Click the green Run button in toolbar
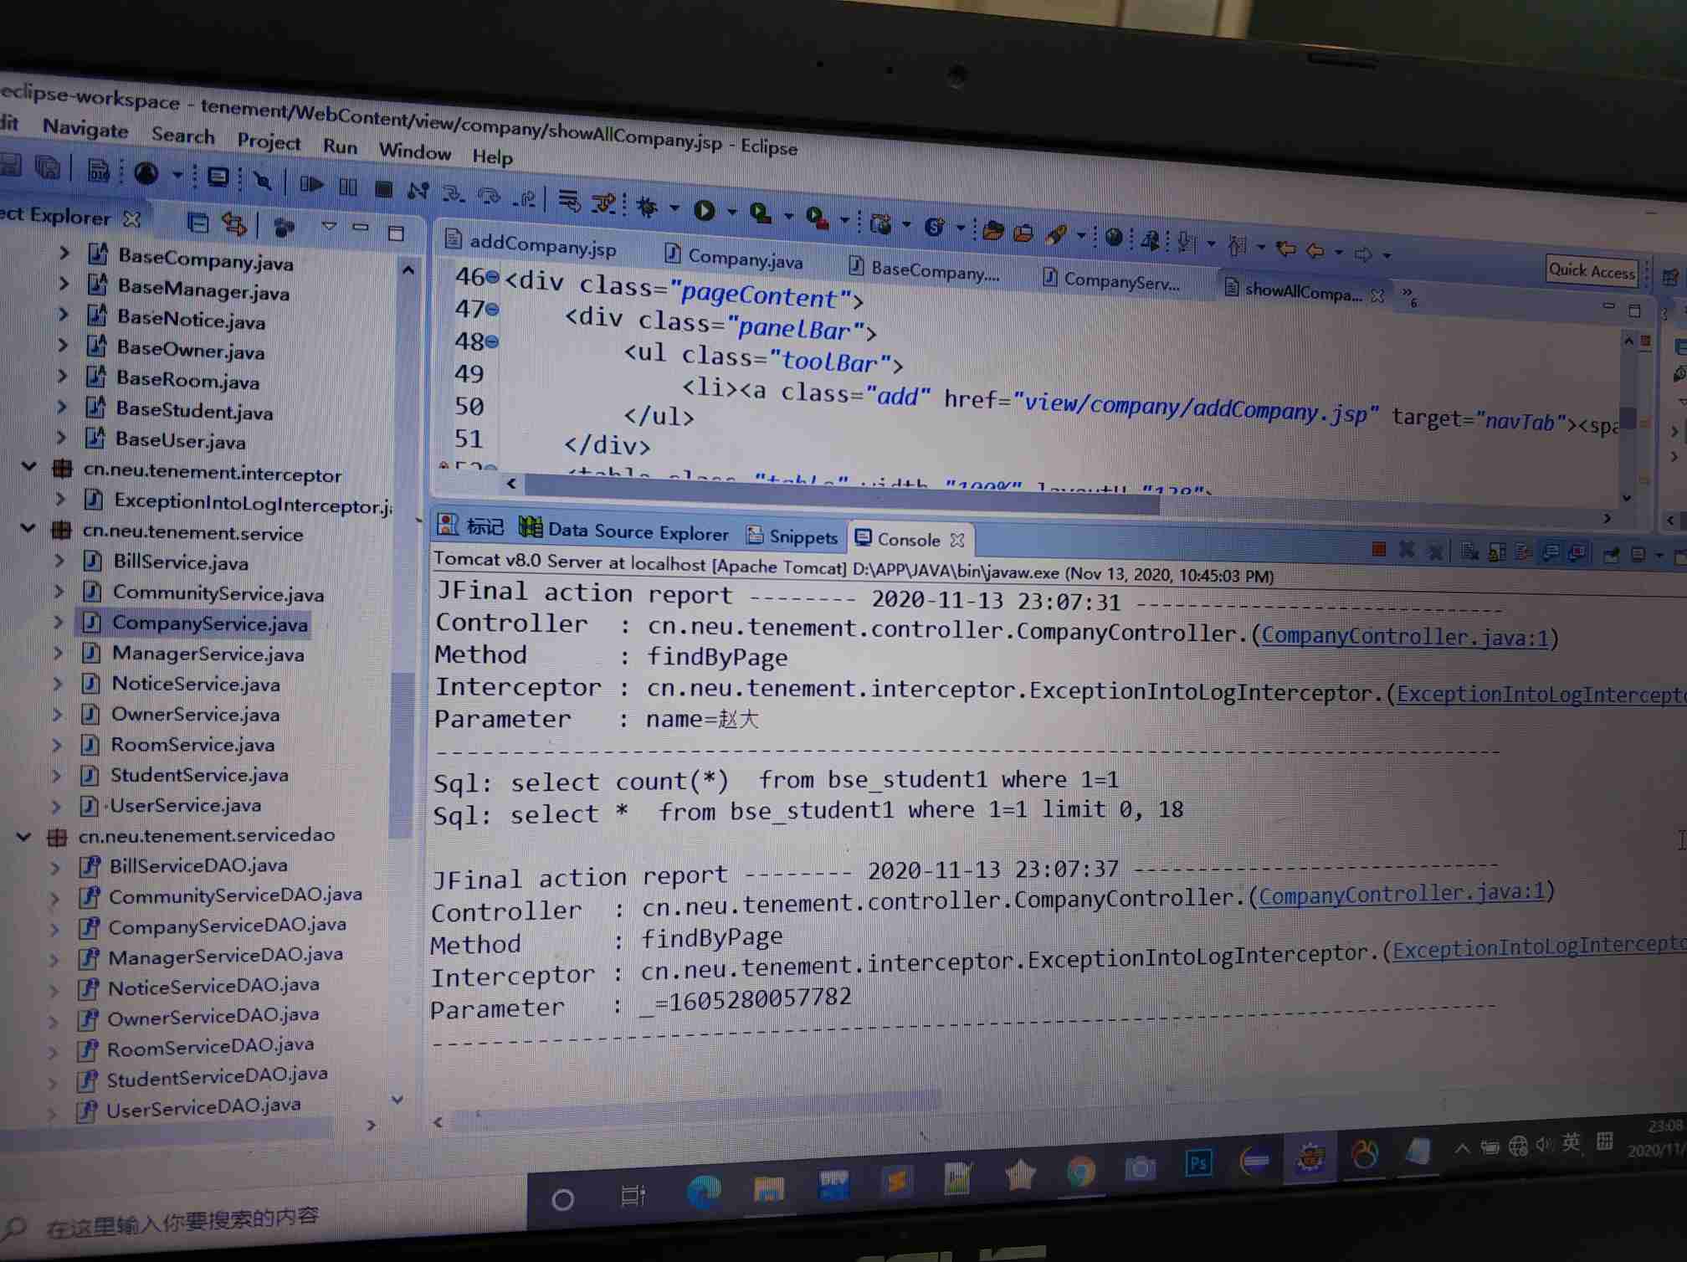1687x1262 pixels. 705,211
